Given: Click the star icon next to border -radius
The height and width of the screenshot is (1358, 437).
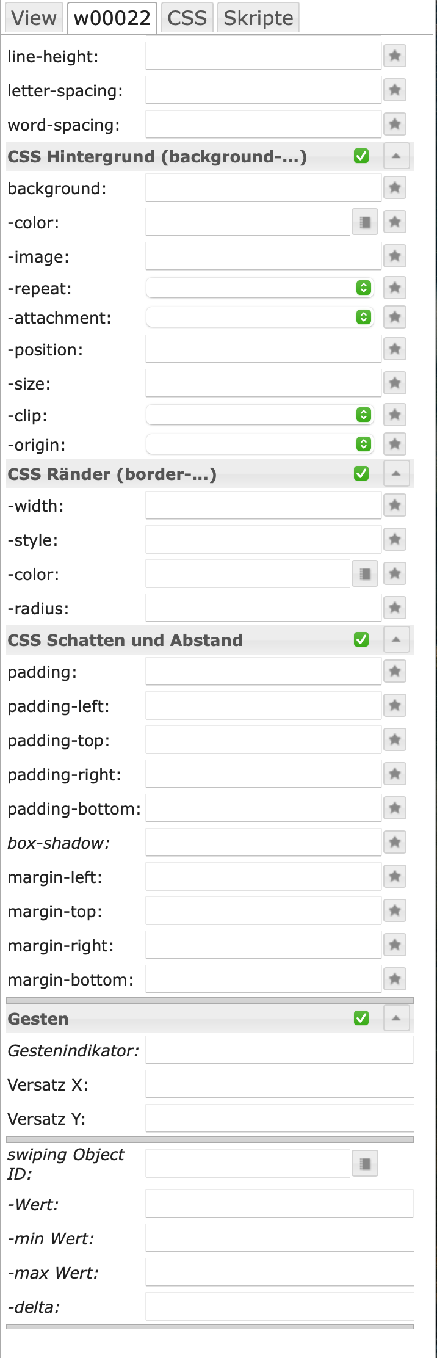Looking at the screenshot, I should click(395, 608).
